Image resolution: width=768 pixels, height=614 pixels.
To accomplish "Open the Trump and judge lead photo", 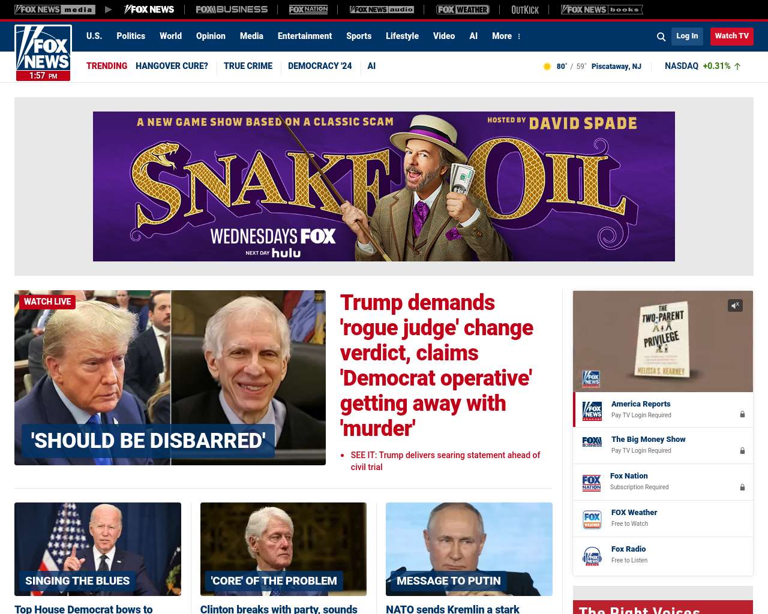I will [x=170, y=378].
